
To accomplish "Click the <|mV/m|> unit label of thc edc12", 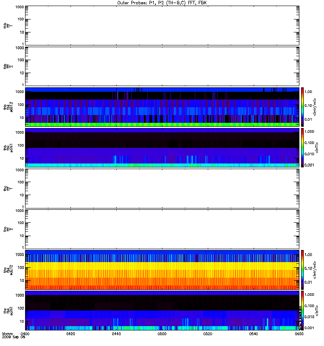I will click(x=315, y=270).
